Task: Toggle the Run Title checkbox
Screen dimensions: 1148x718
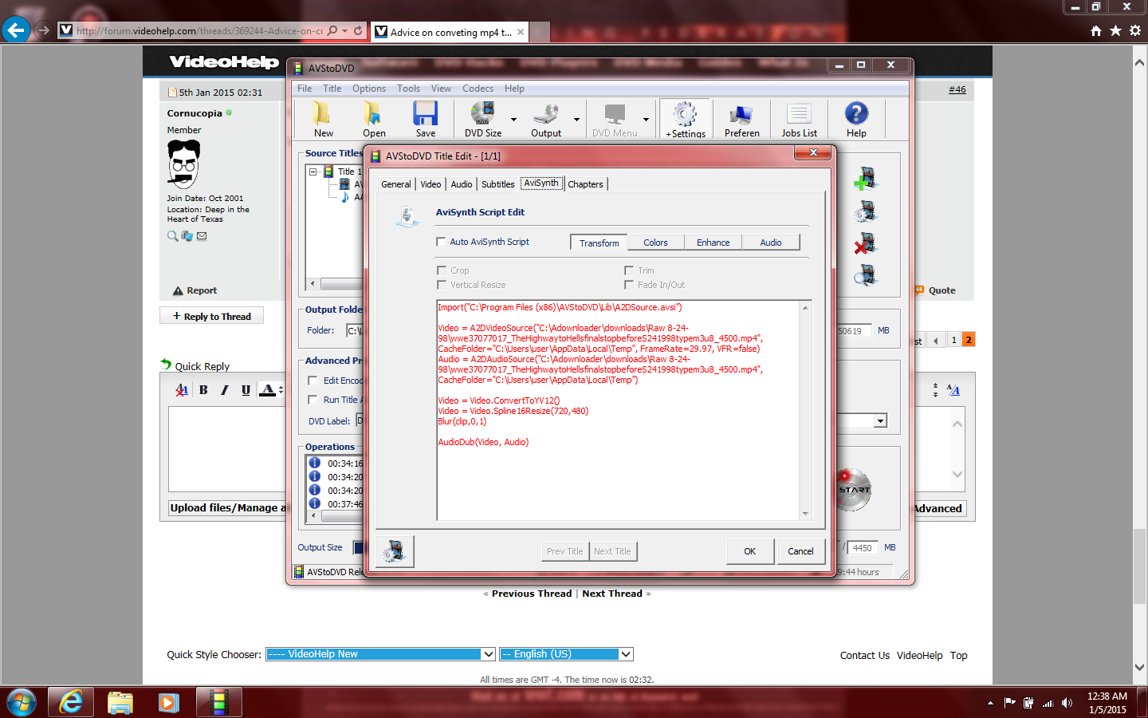Action: pos(313,400)
